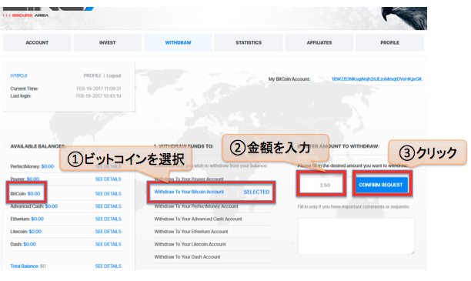Open the STATISTICS tab
The width and height of the screenshot is (471, 281).
pyautogui.click(x=249, y=42)
